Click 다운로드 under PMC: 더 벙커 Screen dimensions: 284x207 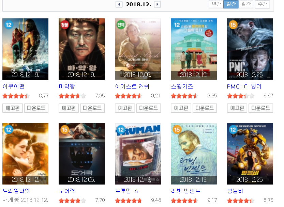(260, 108)
